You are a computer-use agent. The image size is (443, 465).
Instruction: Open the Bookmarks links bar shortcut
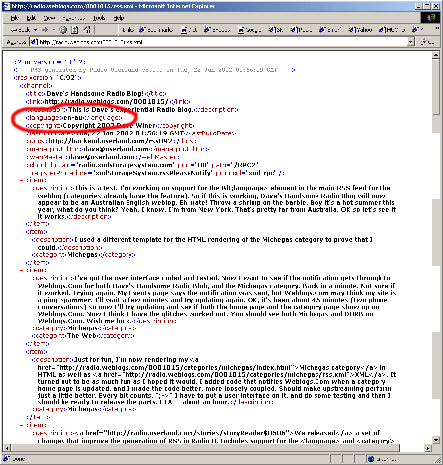pos(156,30)
